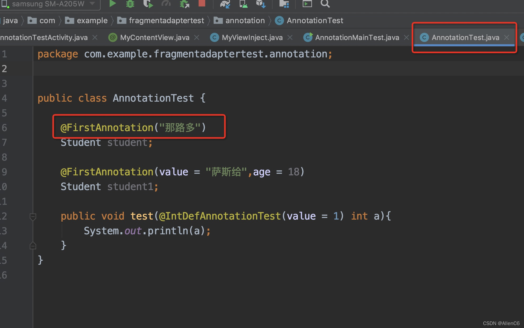The width and height of the screenshot is (524, 328).
Task: Close the AnnotationTestActivity.java tab
Action: click(95, 38)
